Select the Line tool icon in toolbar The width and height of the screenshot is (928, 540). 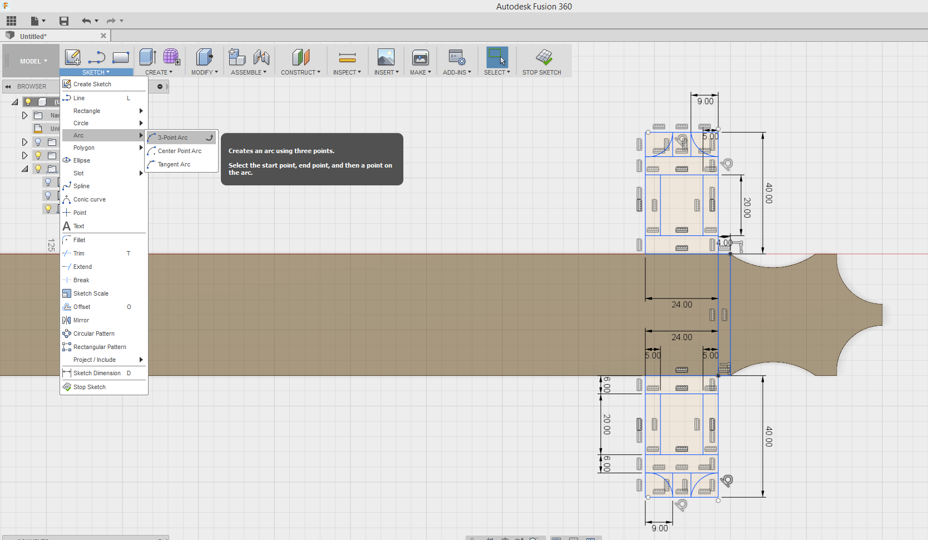pos(97,57)
